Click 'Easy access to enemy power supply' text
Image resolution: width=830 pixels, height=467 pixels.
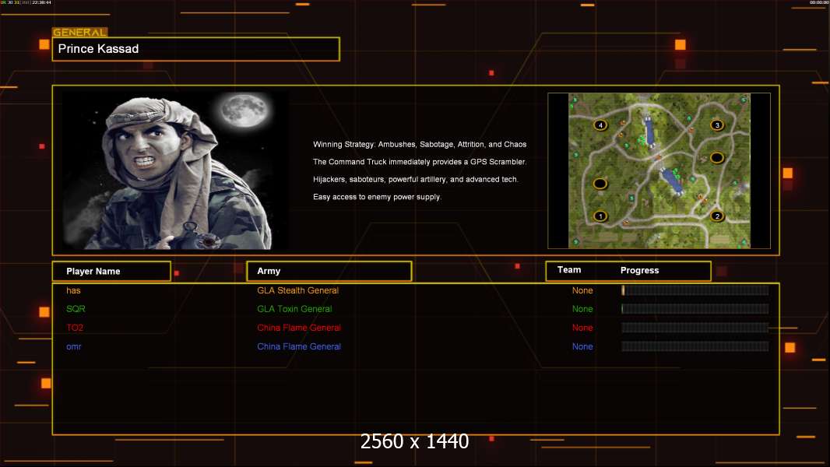click(x=377, y=197)
